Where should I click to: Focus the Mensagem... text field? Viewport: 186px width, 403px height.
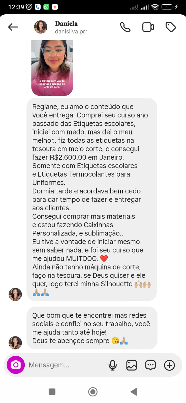(x=66, y=365)
